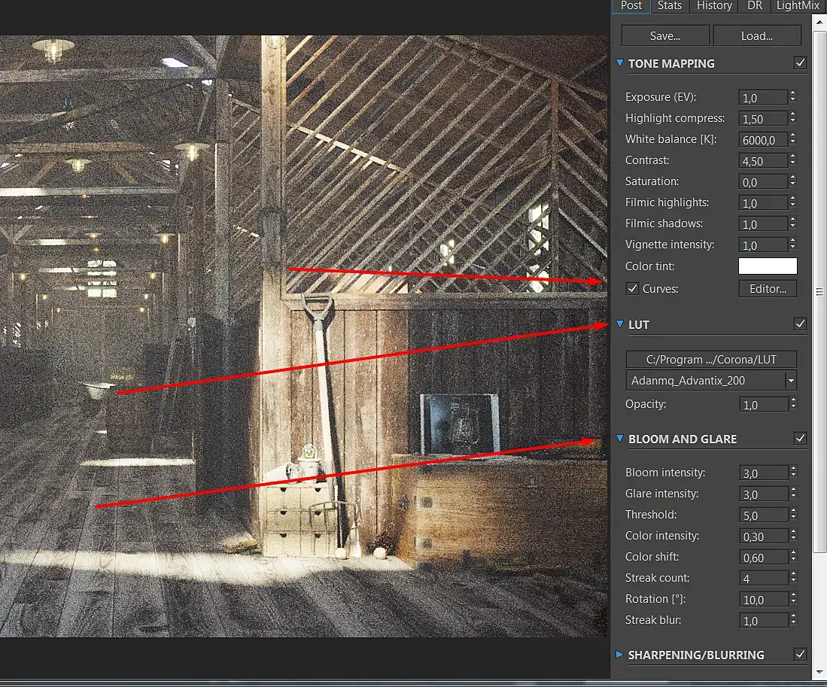This screenshot has height=687, width=827.
Task: Click the Load... button
Action: pos(757,36)
